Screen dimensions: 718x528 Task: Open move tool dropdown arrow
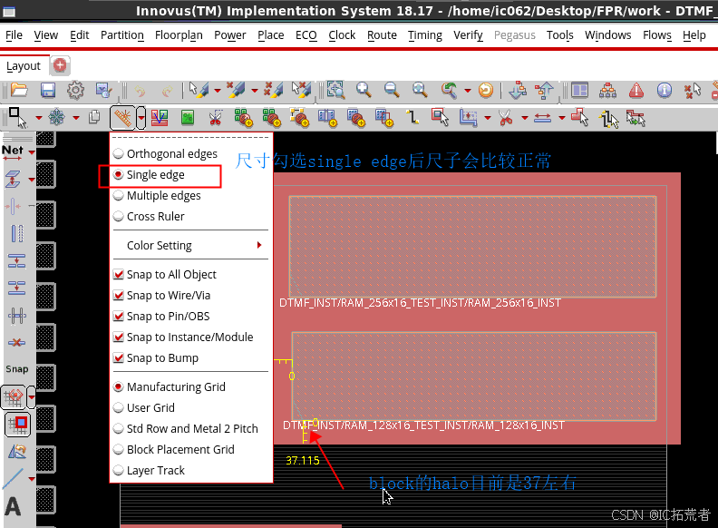pyautogui.click(x=76, y=118)
